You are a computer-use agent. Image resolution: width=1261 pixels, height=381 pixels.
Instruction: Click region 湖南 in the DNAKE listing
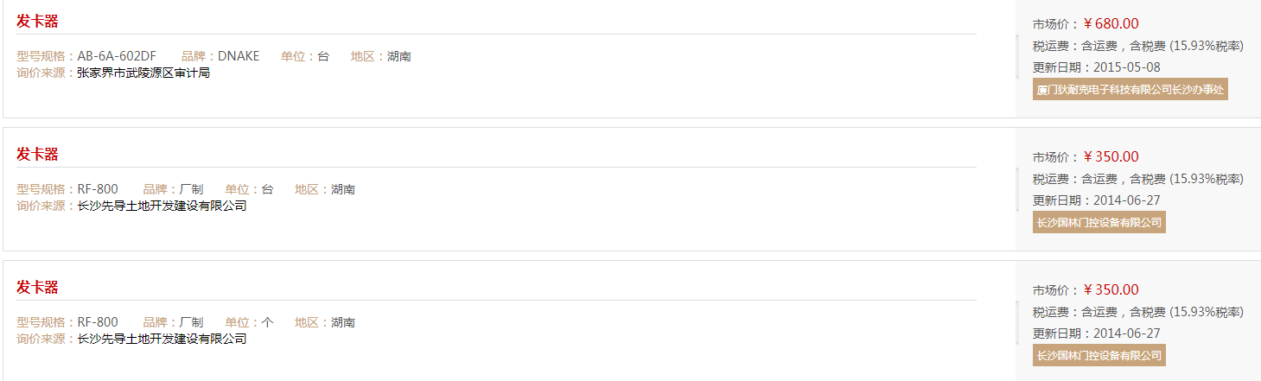(x=399, y=56)
